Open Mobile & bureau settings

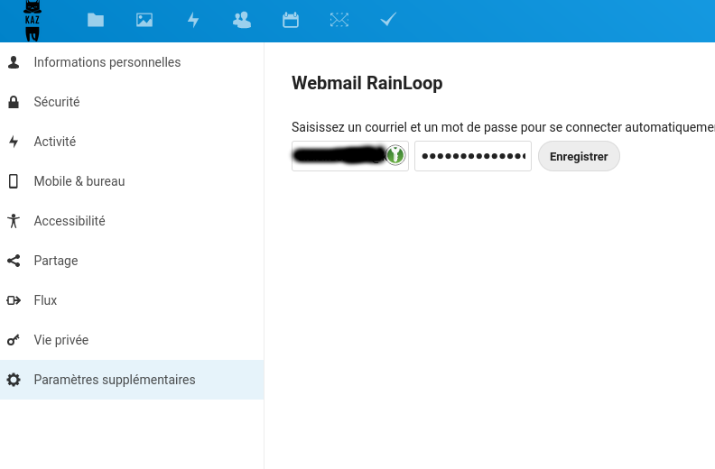point(79,181)
